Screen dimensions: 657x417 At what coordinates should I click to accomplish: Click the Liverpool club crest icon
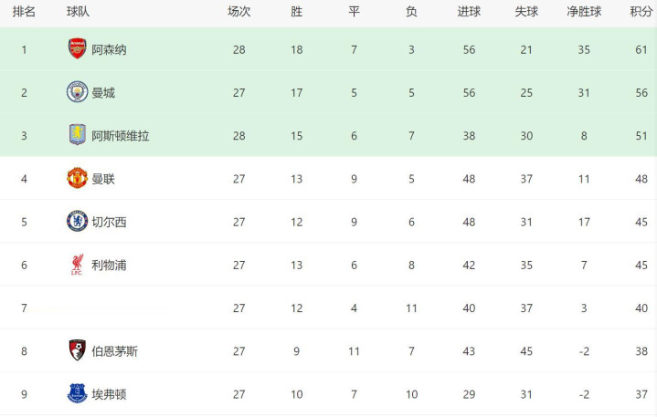tap(78, 265)
